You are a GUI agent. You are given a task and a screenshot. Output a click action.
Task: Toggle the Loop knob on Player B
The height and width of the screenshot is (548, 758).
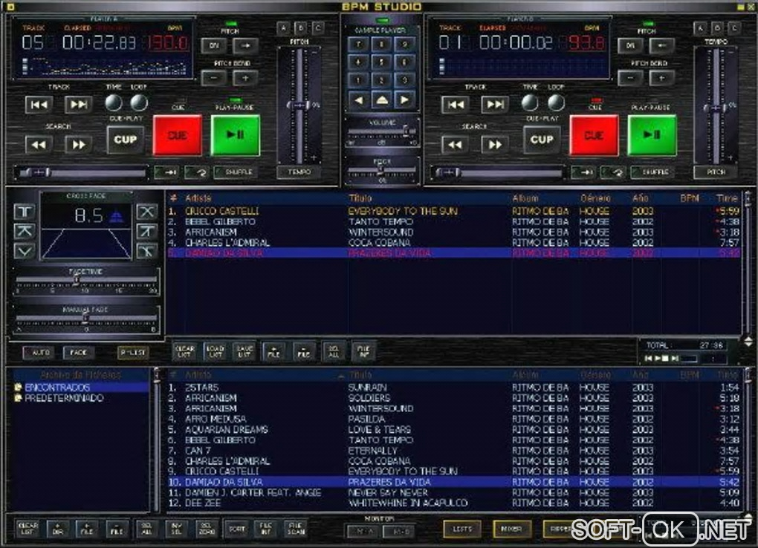(555, 102)
